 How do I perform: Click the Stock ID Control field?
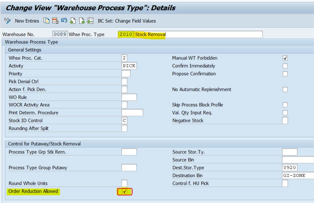pyautogui.click(x=124, y=121)
